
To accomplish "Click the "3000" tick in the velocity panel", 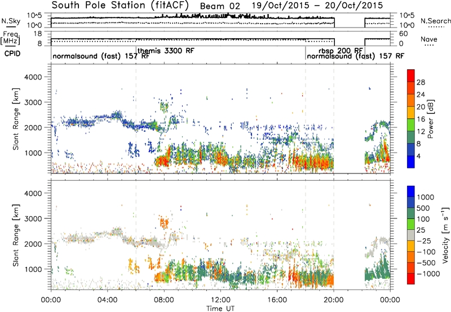I will 33,219.
